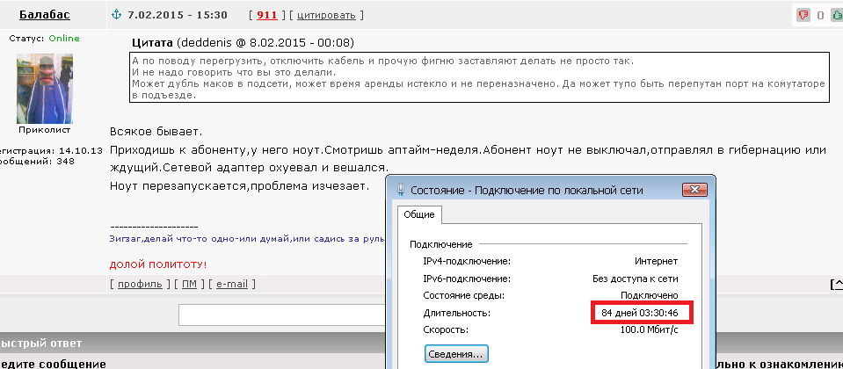Click the e-mail link below the post
The image size is (843, 369).
point(232,284)
